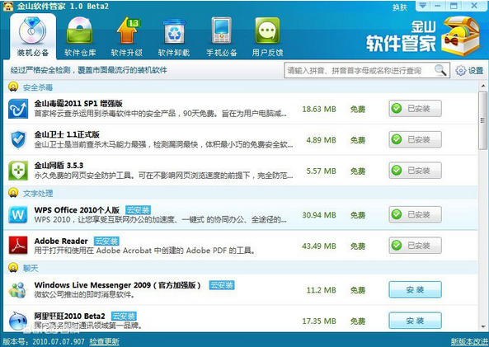Click the 金山毒霸2011 app icon
This screenshot has width=489, height=347.
click(x=18, y=109)
